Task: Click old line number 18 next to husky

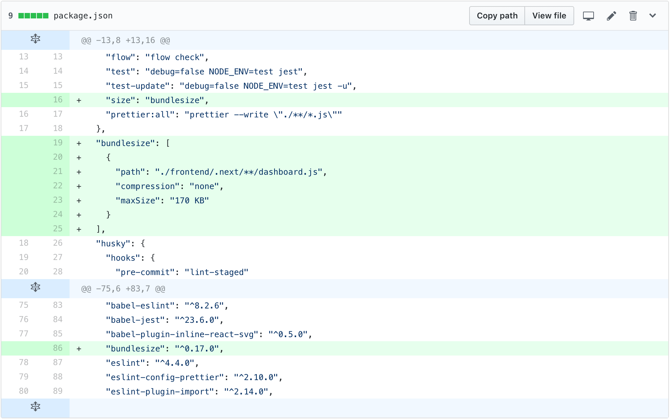Action: click(24, 243)
